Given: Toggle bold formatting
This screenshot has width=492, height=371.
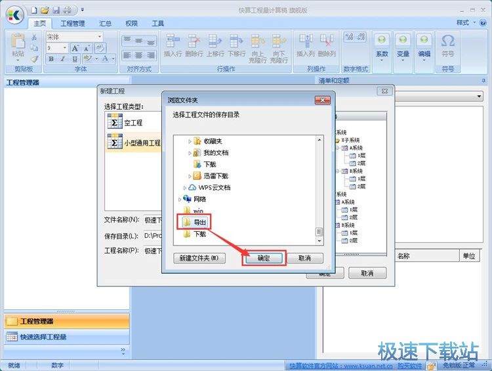Looking at the screenshot, I should point(51,58).
